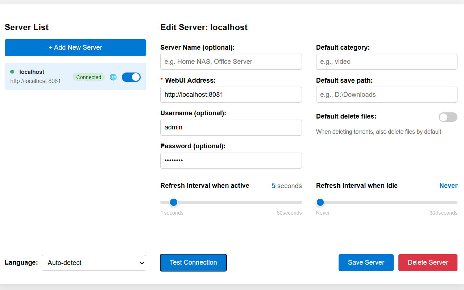Focus the Password field
This screenshot has width=464, height=290.
(231, 161)
